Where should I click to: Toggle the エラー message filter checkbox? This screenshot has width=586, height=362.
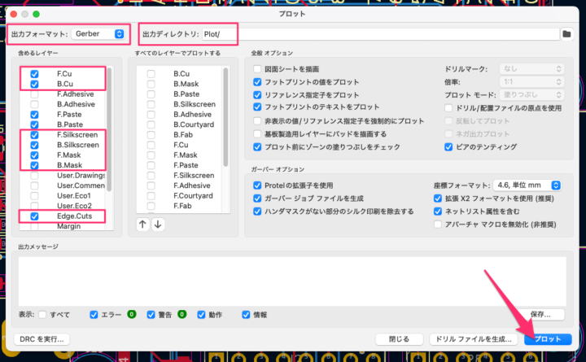[94, 314]
